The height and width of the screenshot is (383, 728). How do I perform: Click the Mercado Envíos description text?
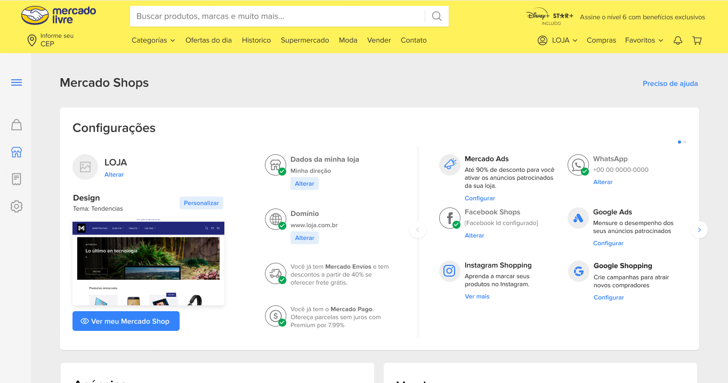tap(339, 274)
